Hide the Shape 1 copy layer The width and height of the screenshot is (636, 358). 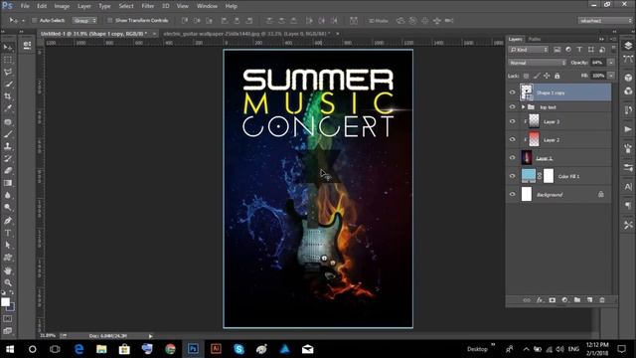513,92
